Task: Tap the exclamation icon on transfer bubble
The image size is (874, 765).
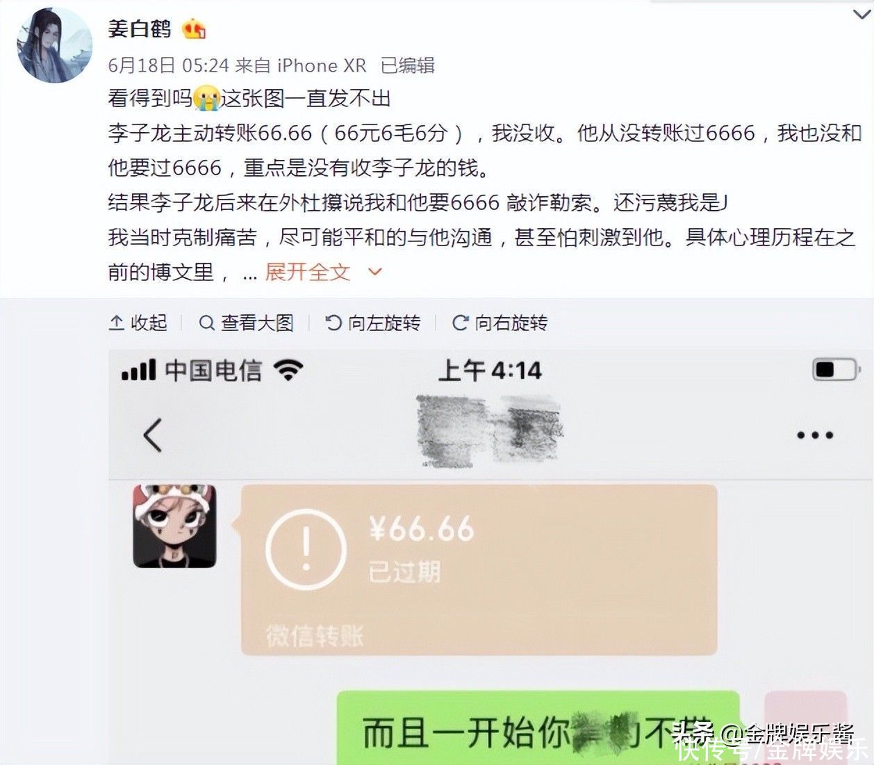Action: coord(306,549)
